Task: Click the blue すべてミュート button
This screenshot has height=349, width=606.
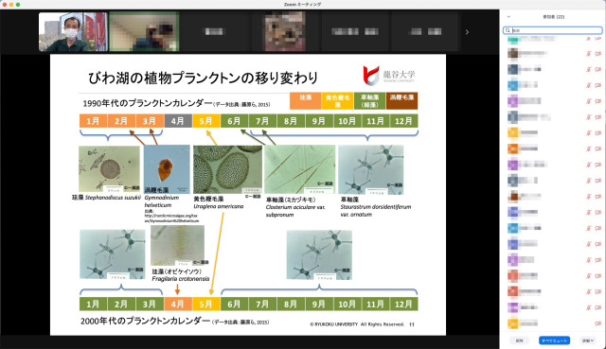Action: [554, 340]
